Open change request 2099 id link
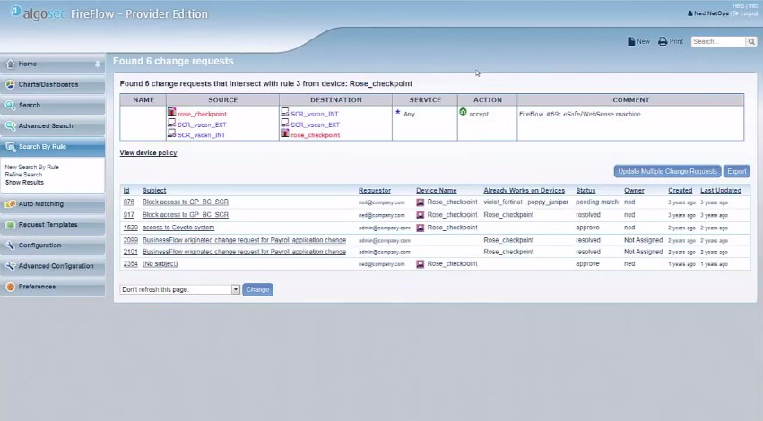 130,240
